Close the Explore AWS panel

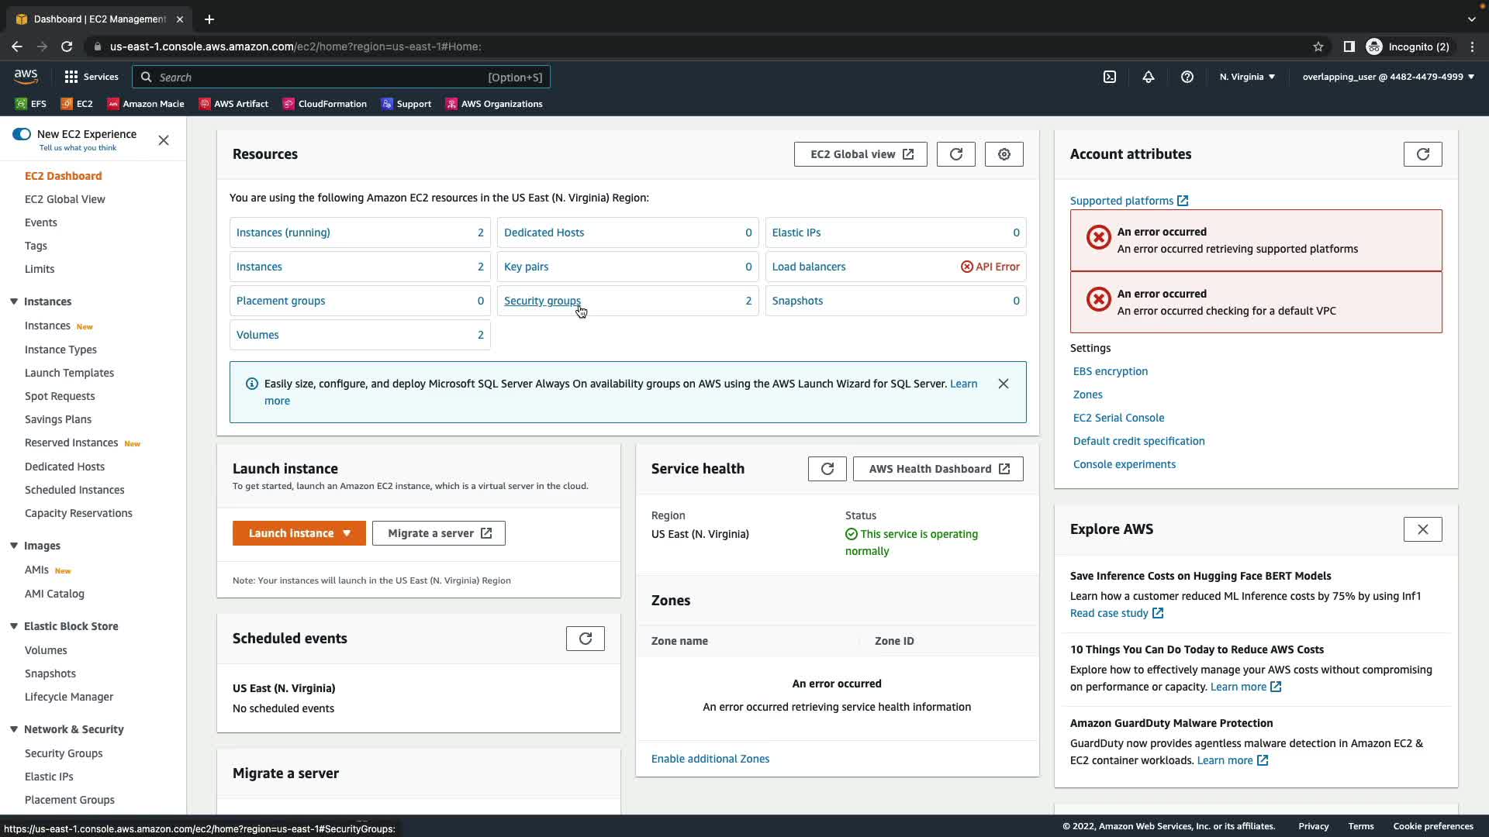[1422, 529]
